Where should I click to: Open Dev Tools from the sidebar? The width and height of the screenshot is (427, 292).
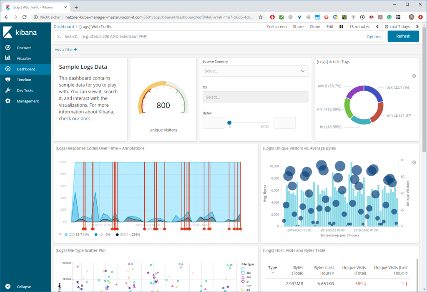[x=25, y=90]
